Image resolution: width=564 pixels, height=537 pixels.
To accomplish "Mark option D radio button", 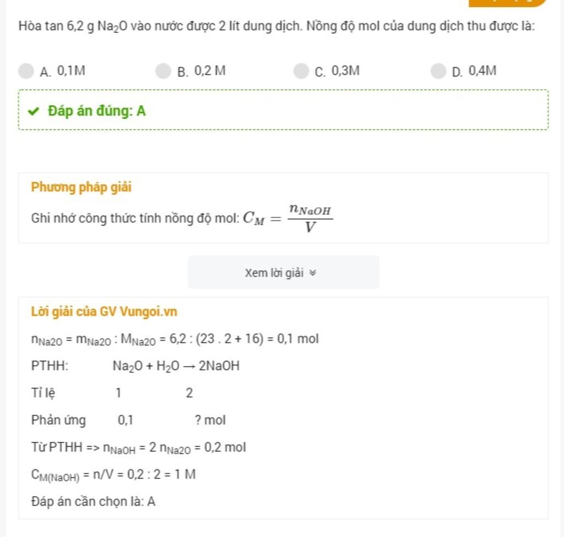I will point(437,71).
